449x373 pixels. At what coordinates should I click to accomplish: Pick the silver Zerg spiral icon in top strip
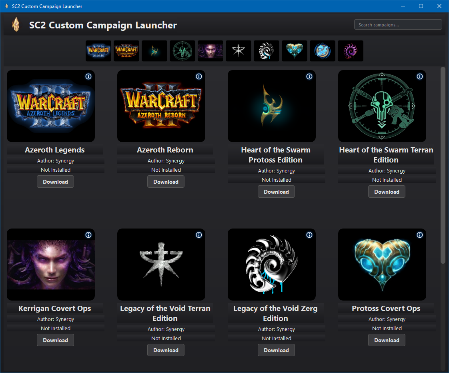(x=266, y=51)
